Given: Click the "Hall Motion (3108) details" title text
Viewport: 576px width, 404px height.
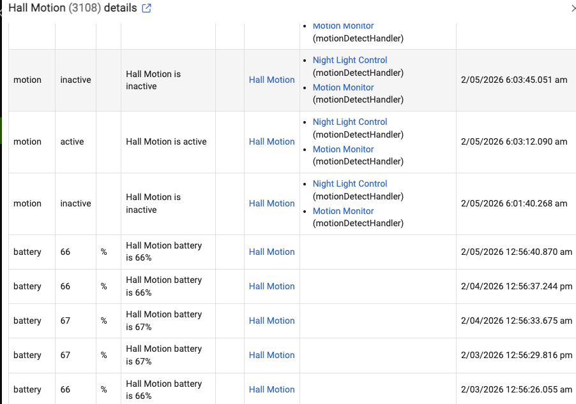Looking at the screenshot, I should point(72,8).
